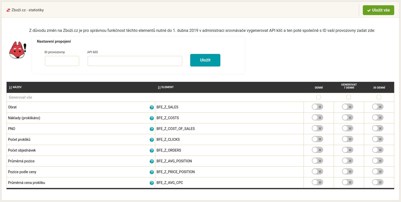Screen dimensions: 401x202
Task: Check Generovat vše checkbox for 7 denní
Action: click(x=349, y=97)
